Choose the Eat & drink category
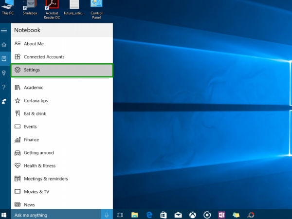Viewport: 292px width, 219px height. tap(62, 114)
